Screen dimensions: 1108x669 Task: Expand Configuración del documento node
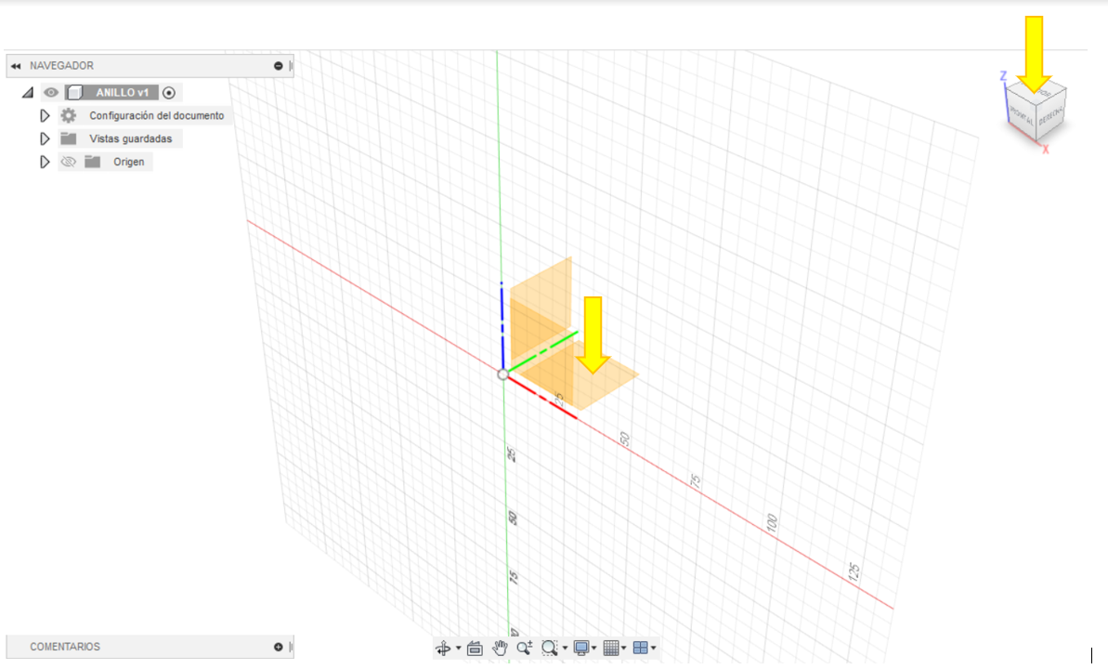tap(45, 115)
